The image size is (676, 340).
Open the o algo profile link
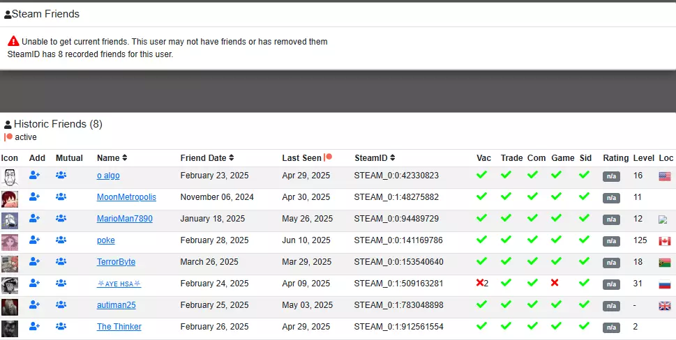coord(108,176)
